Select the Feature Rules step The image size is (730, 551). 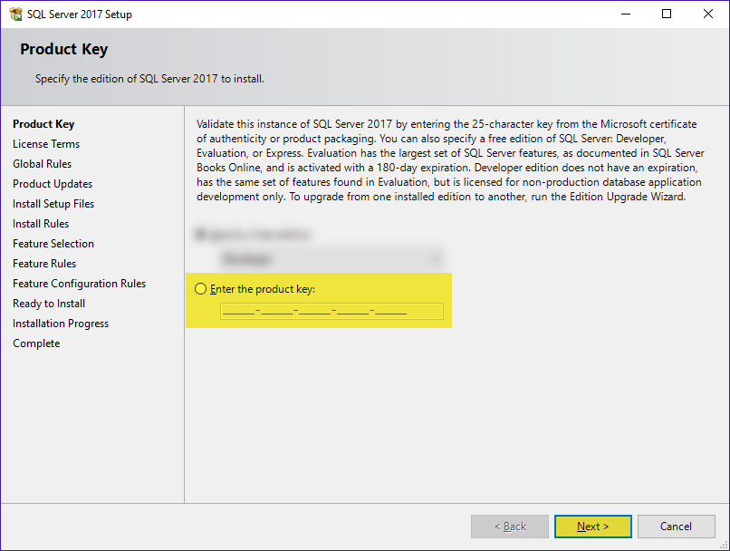(x=44, y=264)
